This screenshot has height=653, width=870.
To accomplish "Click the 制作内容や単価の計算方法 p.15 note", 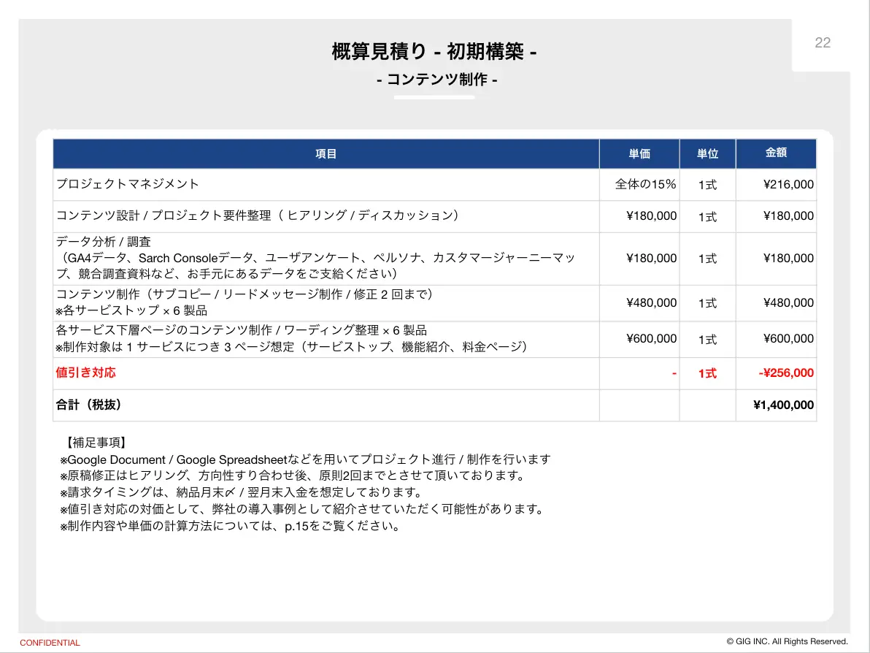I will pos(230,526).
